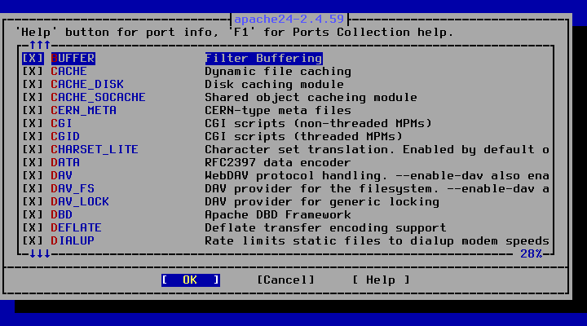Click the 'Disk caching module' description

[275, 85]
